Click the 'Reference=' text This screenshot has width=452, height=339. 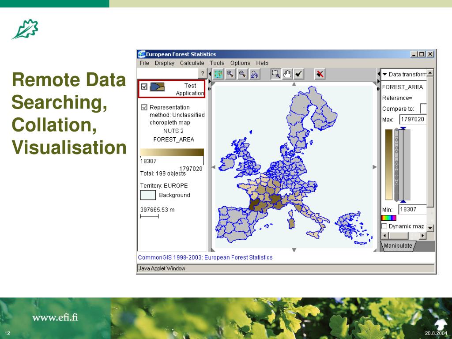pos(397,98)
